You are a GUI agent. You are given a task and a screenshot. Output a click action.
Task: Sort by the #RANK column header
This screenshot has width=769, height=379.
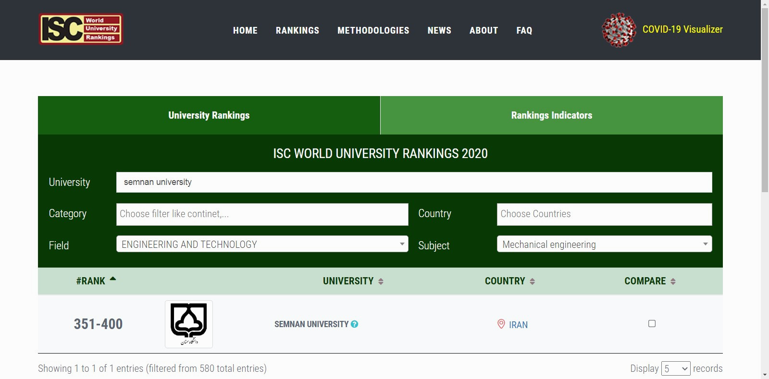90,281
